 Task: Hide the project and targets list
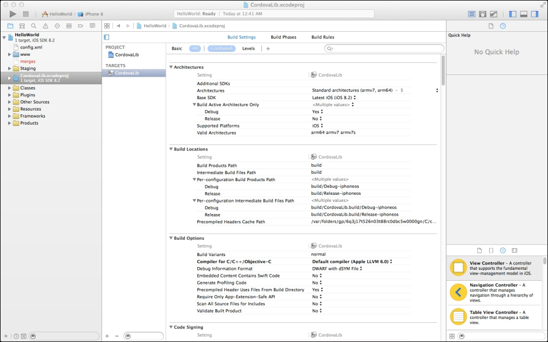(107, 37)
